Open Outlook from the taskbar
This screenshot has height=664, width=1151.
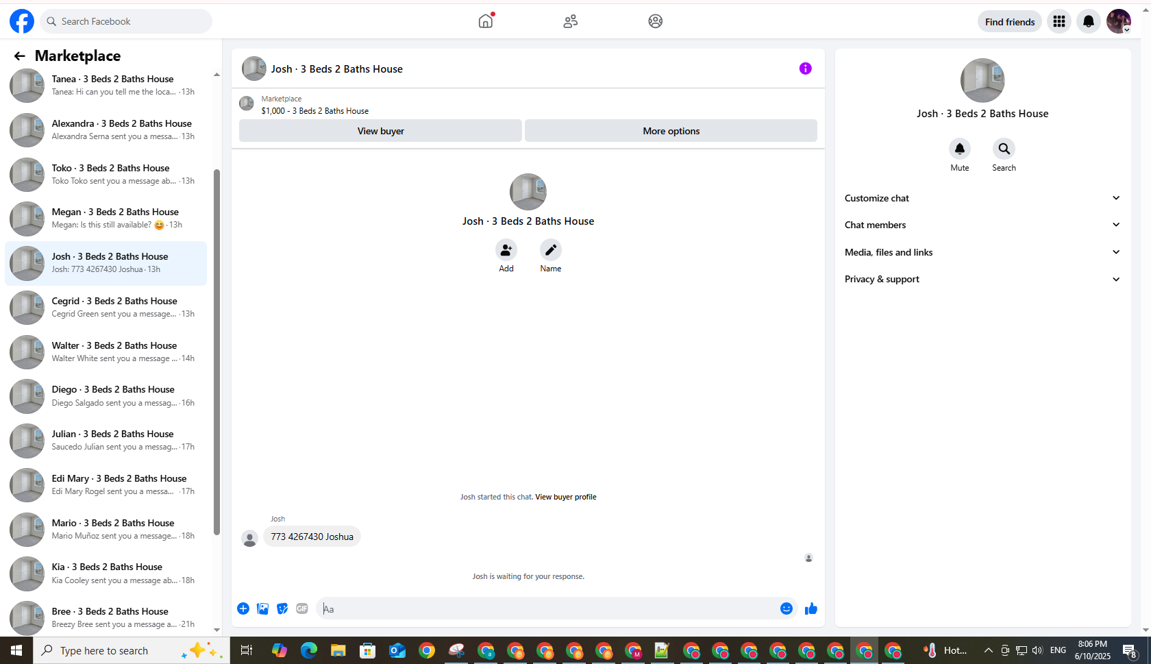tap(397, 650)
